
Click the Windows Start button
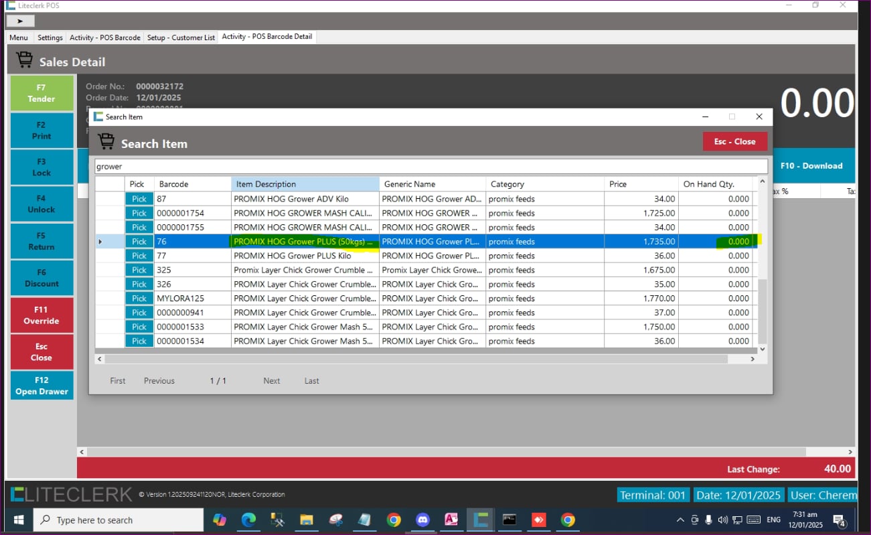[x=18, y=520]
